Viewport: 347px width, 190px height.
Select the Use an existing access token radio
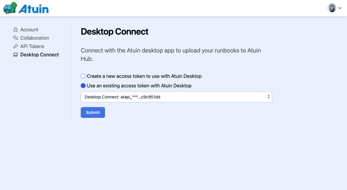83,86
